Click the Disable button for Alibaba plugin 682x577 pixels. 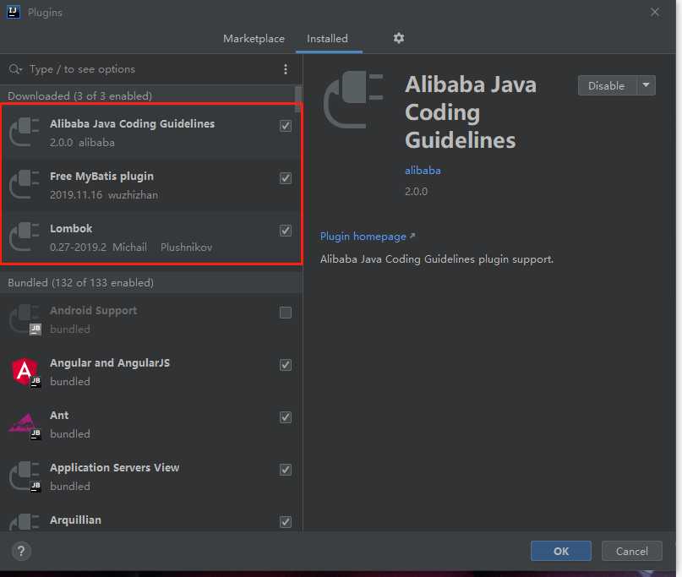point(607,85)
